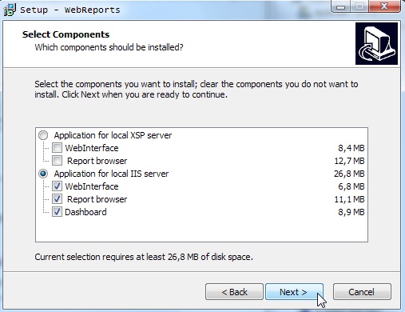
Task: Minimize the setup window
Action: tap(340, 6)
